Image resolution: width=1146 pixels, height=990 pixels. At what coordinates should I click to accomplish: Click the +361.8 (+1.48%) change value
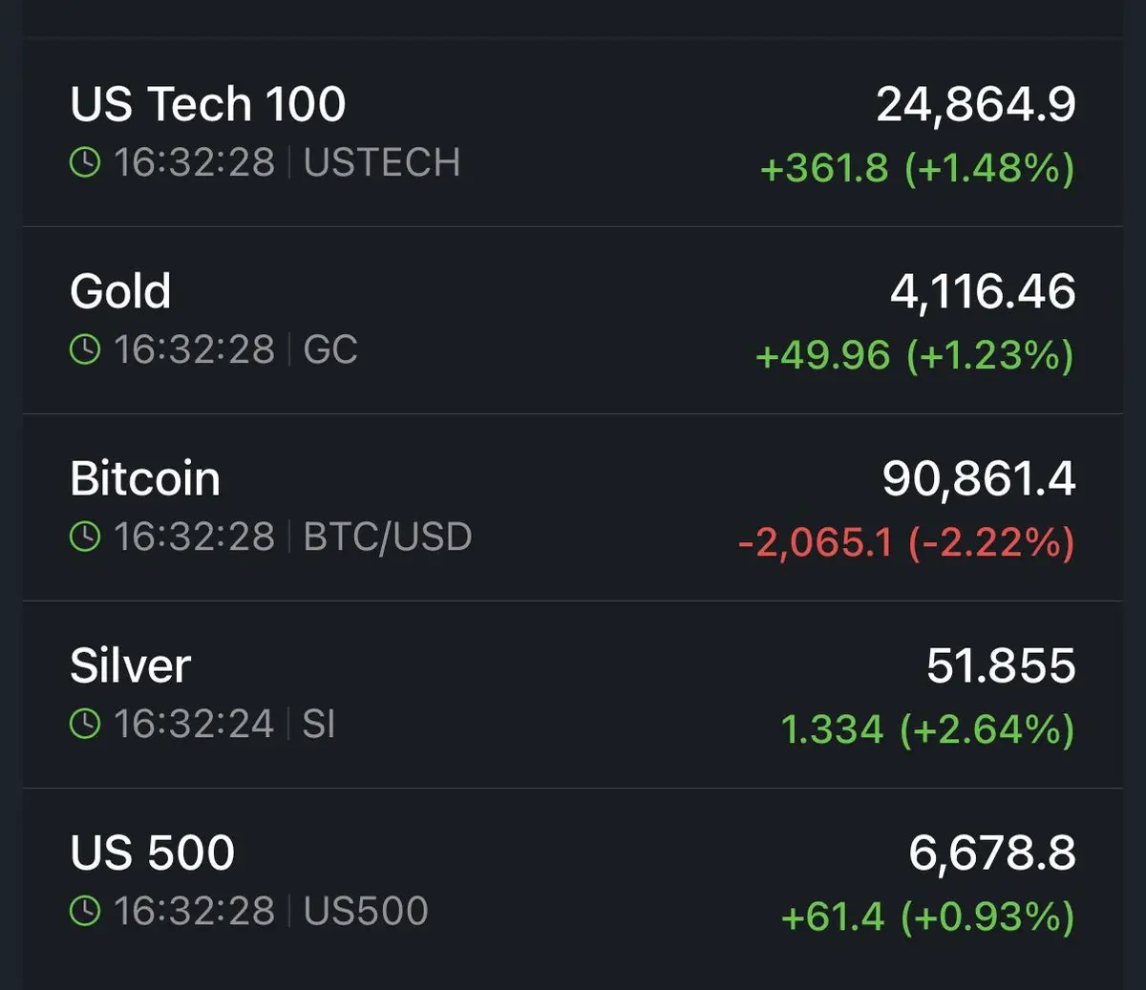917,169
